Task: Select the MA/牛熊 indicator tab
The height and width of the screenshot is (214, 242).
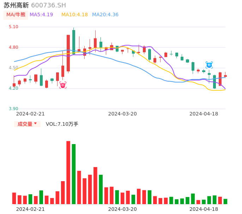Action: point(16,15)
